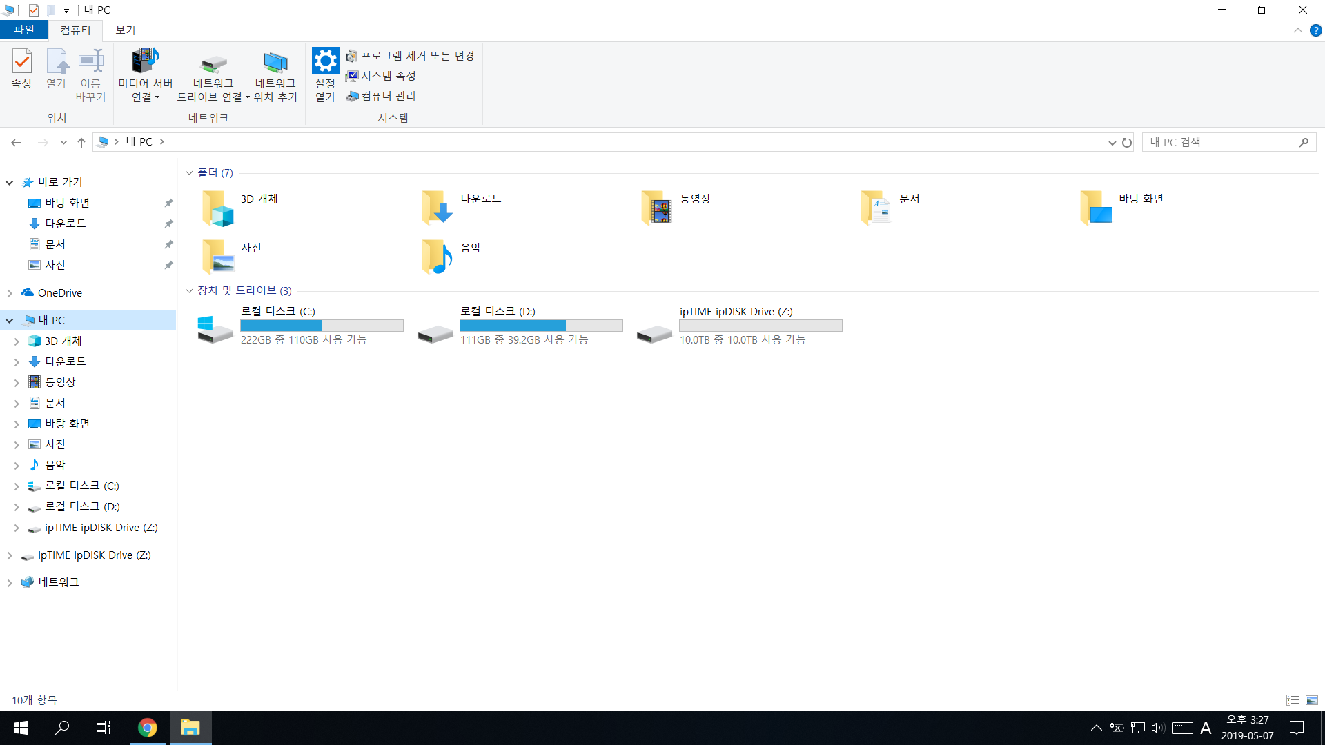Select 동영상 in the navigation tree
Image resolution: width=1325 pixels, height=745 pixels.
pyautogui.click(x=60, y=382)
